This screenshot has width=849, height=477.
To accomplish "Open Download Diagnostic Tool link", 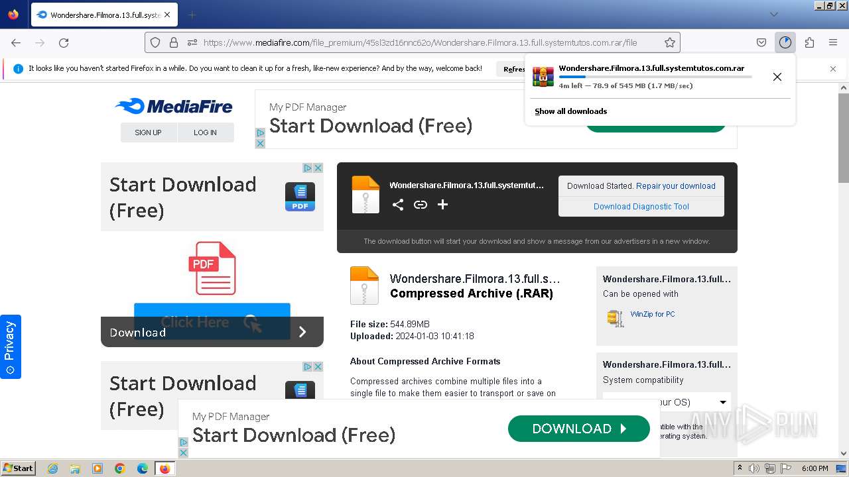I will [x=641, y=207].
